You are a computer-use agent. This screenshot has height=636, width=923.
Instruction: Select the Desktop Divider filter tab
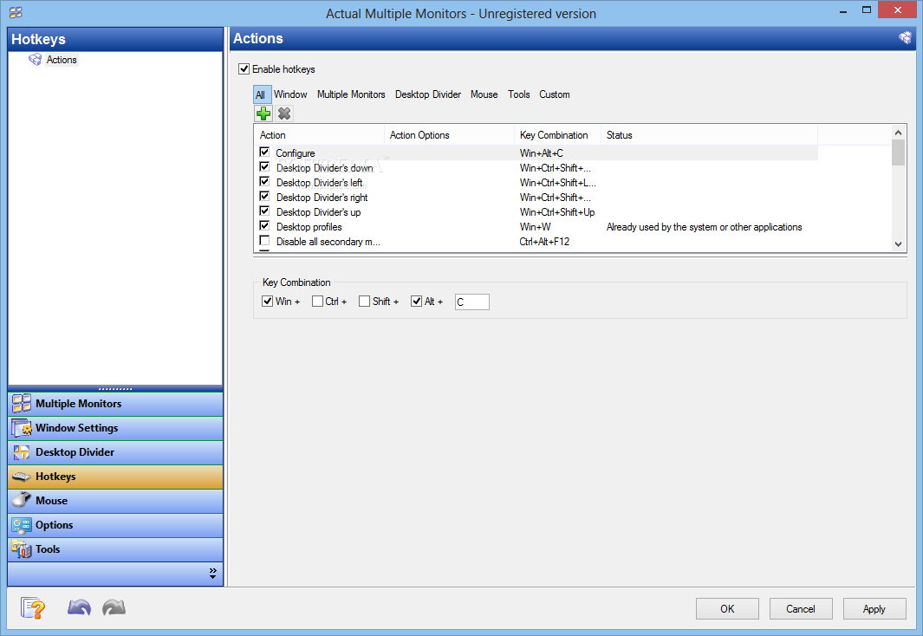point(428,94)
